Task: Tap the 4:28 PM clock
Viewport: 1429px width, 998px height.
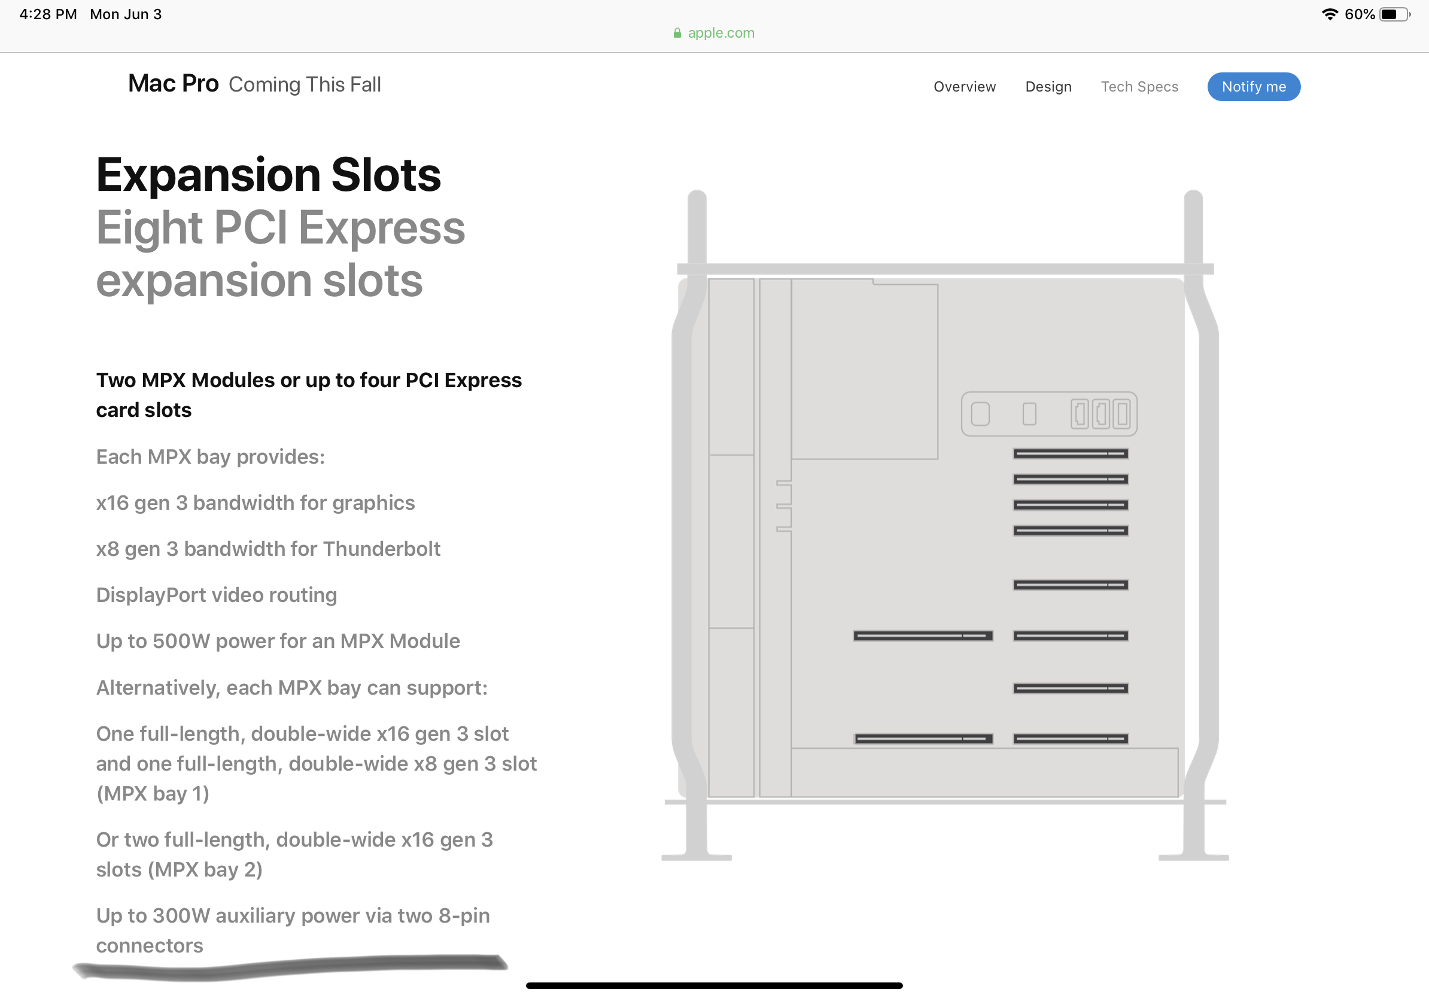Action: [x=48, y=14]
